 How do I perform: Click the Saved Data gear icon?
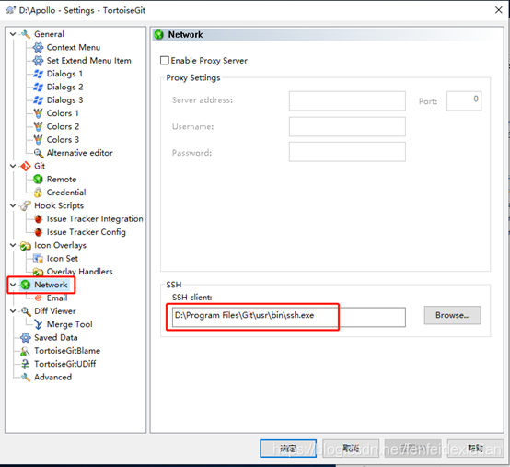pyautogui.click(x=26, y=337)
